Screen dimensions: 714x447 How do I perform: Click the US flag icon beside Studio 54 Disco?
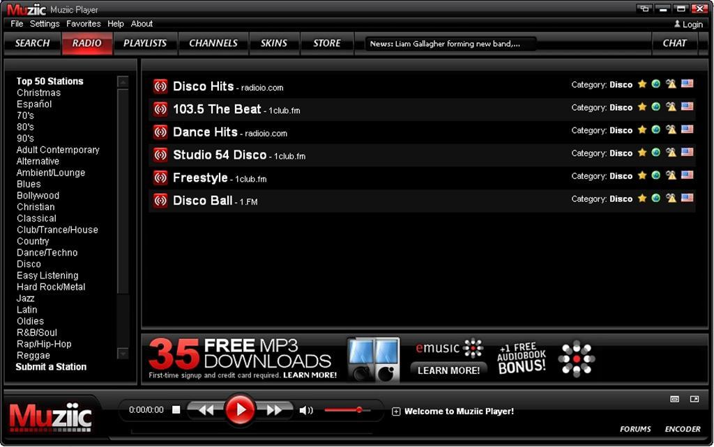click(x=686, y=153)
